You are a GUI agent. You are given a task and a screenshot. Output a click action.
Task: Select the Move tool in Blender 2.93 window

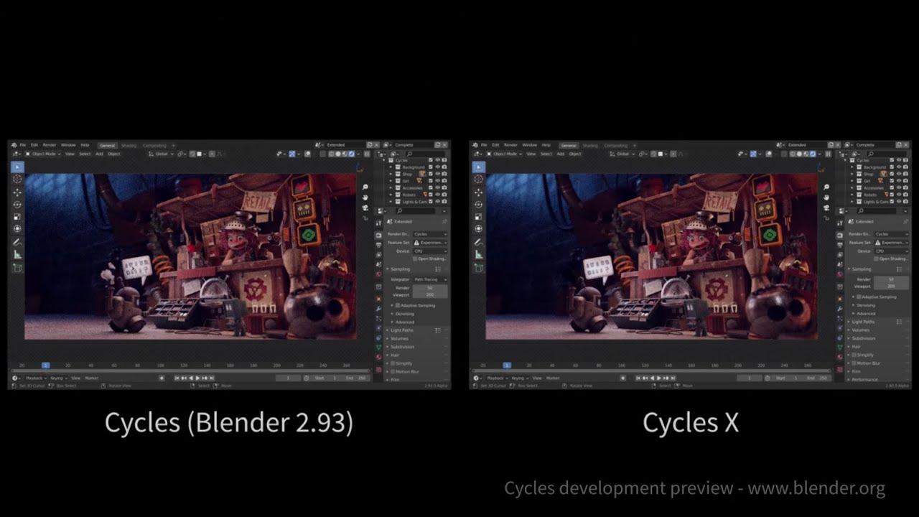17,191
